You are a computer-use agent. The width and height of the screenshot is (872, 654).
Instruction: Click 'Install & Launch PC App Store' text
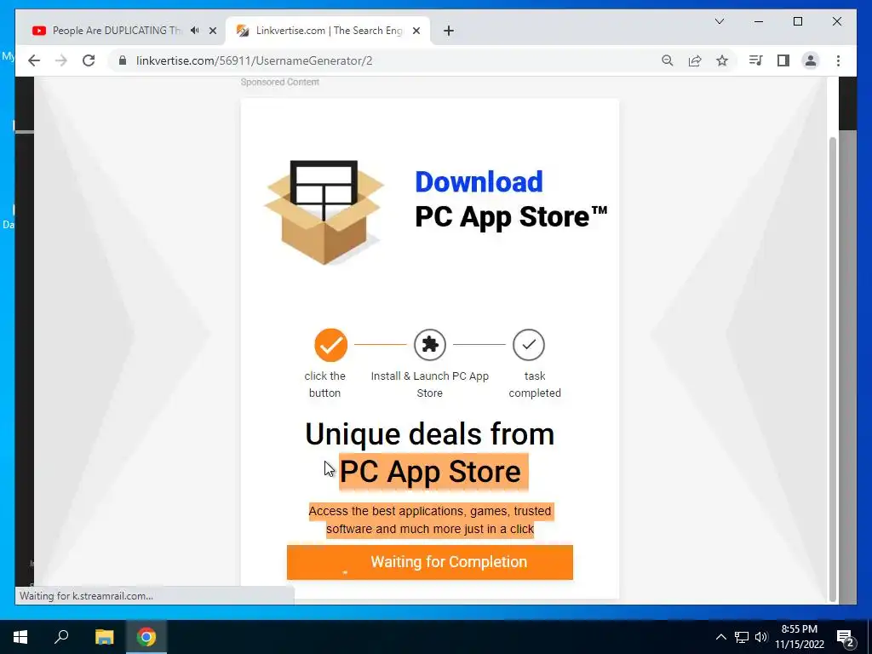coord(430,384)
